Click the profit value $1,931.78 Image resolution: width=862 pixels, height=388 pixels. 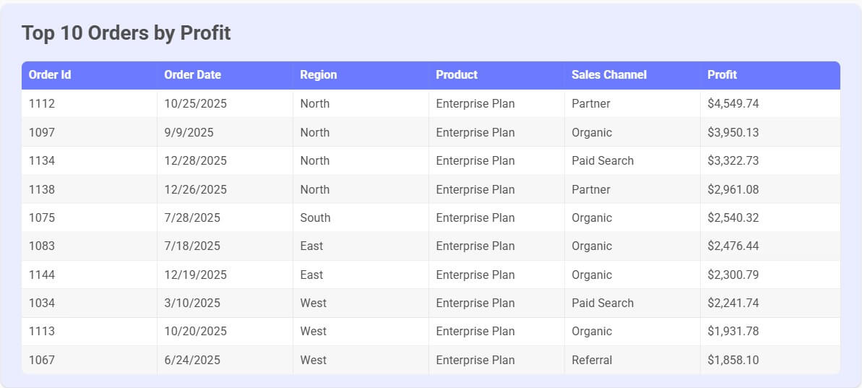tap(733, 331)
